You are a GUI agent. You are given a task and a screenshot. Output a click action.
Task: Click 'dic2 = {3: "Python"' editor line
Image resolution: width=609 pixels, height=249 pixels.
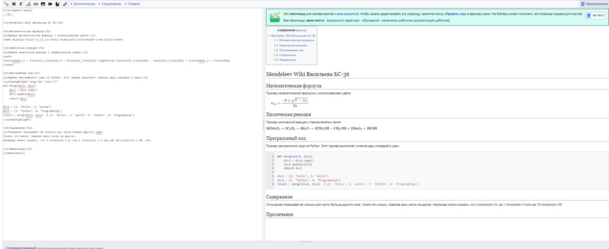[x=33, y=111]
